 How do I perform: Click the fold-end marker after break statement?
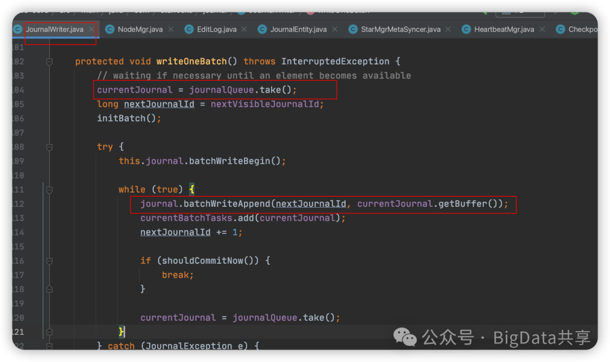[49, 289]
